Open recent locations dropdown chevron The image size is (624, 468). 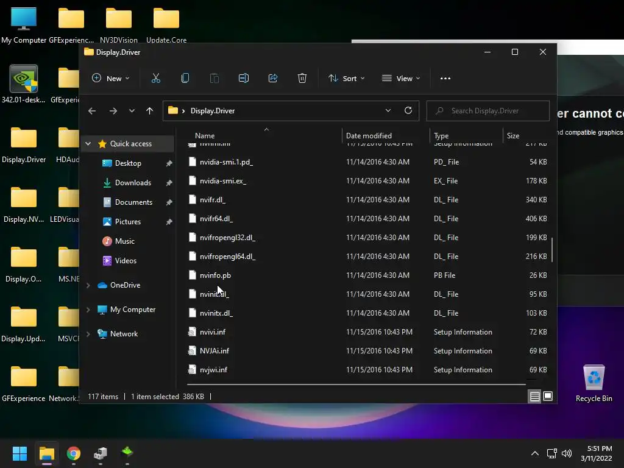pyautogui.click(x=132, y=111)
